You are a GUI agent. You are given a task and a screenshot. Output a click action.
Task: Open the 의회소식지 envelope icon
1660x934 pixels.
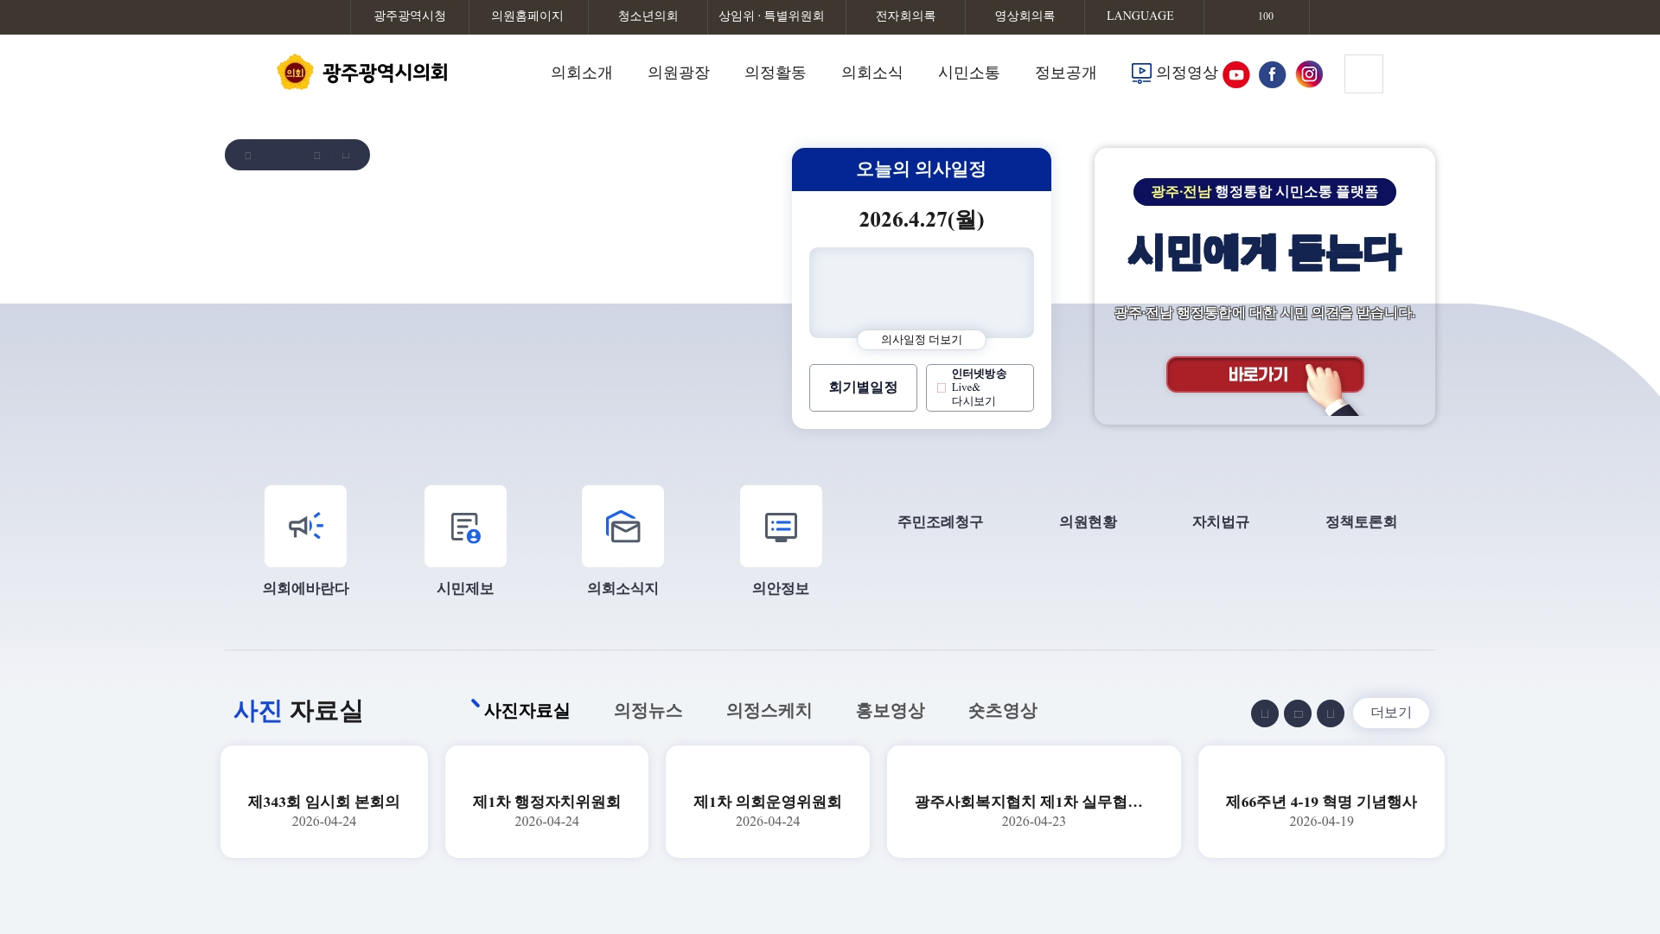622,526
